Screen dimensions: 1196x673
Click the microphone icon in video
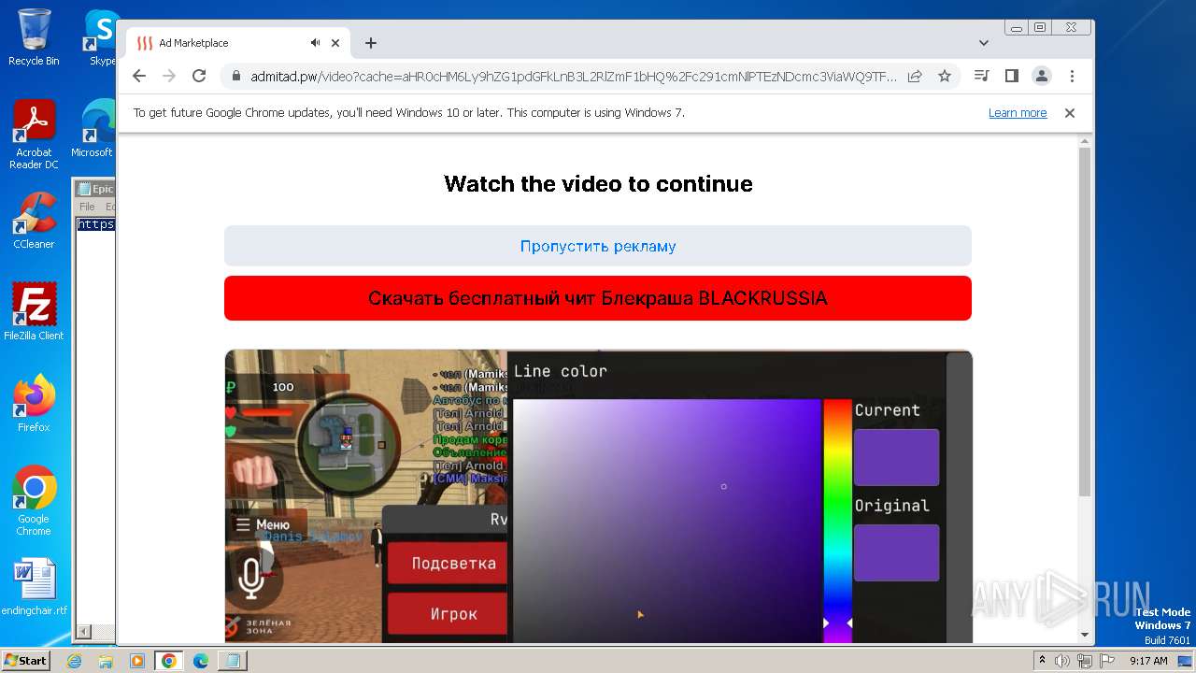[251, 578]
